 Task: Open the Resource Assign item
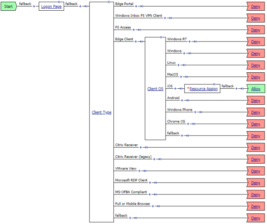(x=203, y=89)
